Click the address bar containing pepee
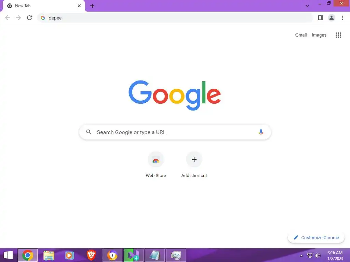Viewport: 350px width, 262px height. click(175, 18)
